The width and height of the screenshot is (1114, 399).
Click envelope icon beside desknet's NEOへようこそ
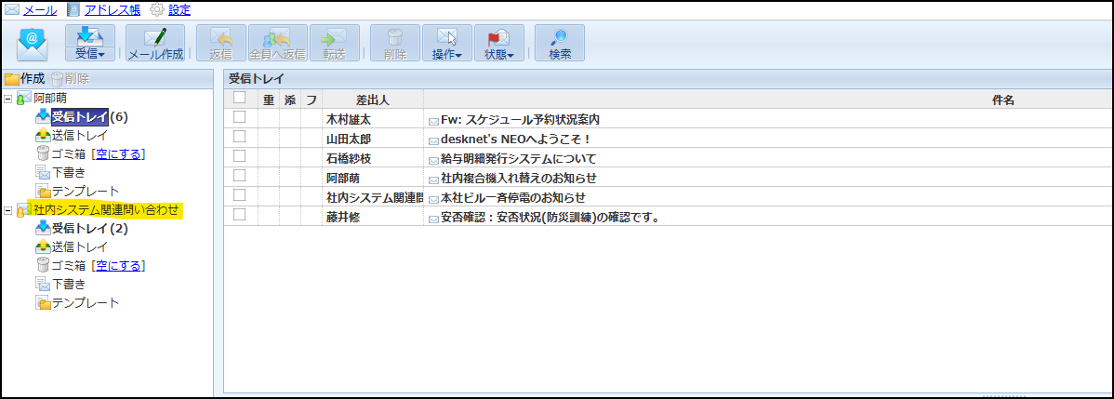point(433,140)
